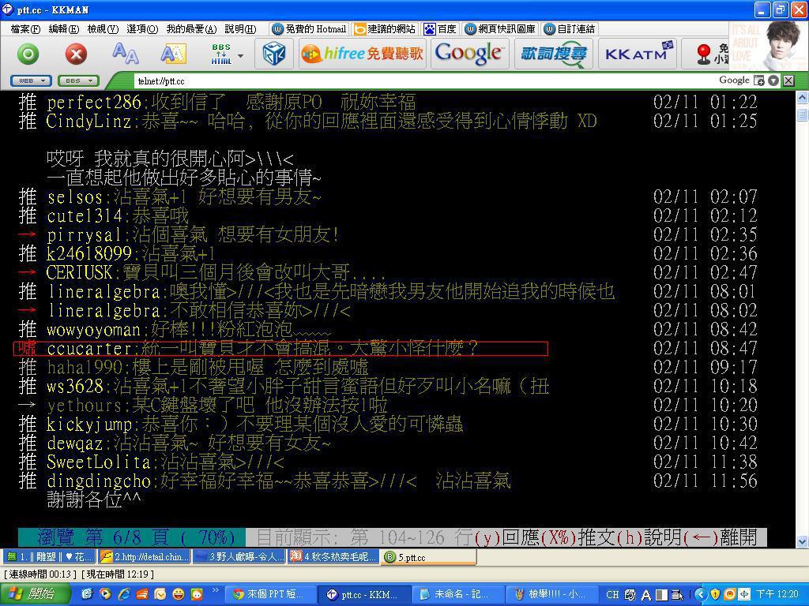
Task: Open the hifree free music banner
Action: (362, 54)
